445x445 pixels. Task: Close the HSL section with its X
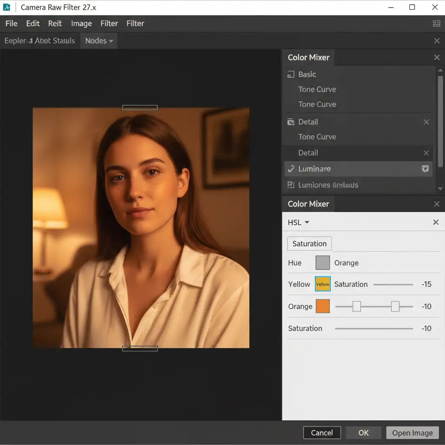[x=435, y=222]
